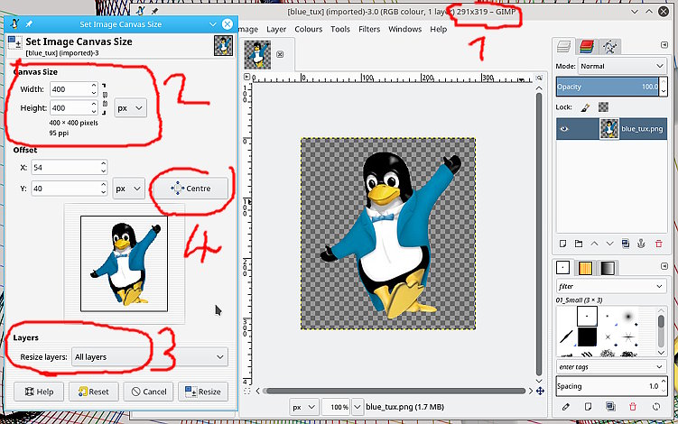Open the Paths dock tab

(x=609, y=47)
